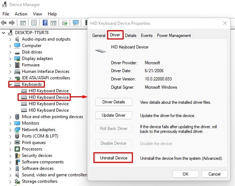Switch to the Details tab
This screenshot has width=235, height=186.
click(x=131, y=36)
